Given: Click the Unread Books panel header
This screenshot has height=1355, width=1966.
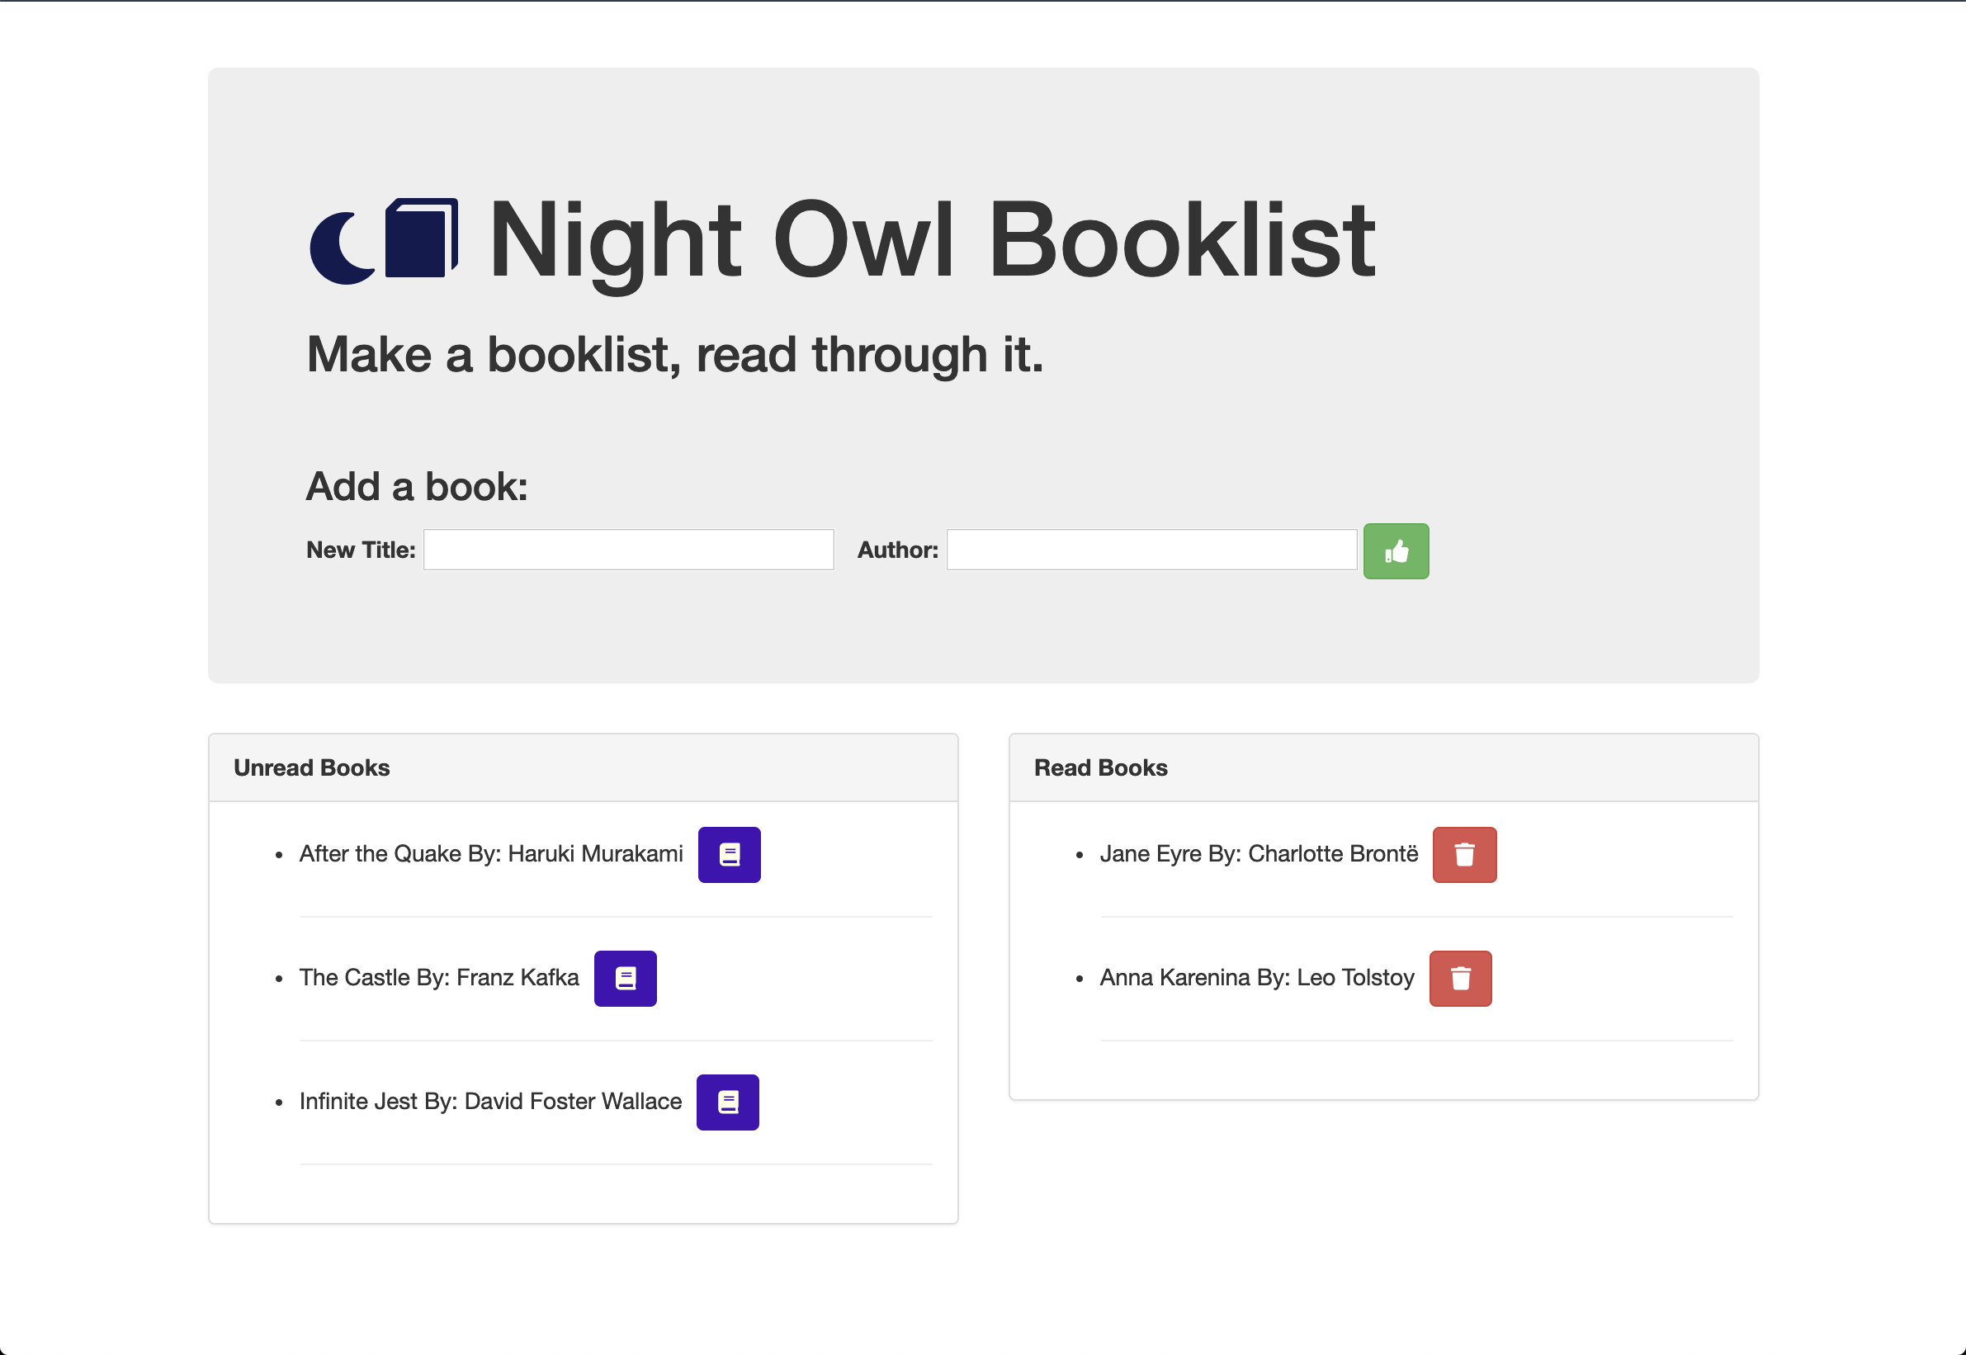Looking at the screenshot, I should tap(312, 767).
